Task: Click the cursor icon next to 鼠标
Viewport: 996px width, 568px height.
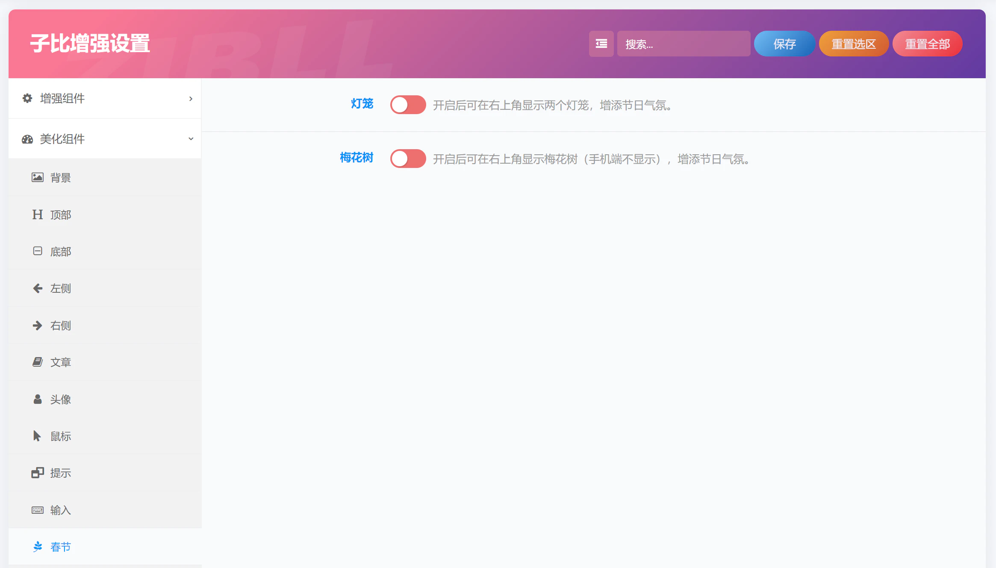Action: [37, 436]
